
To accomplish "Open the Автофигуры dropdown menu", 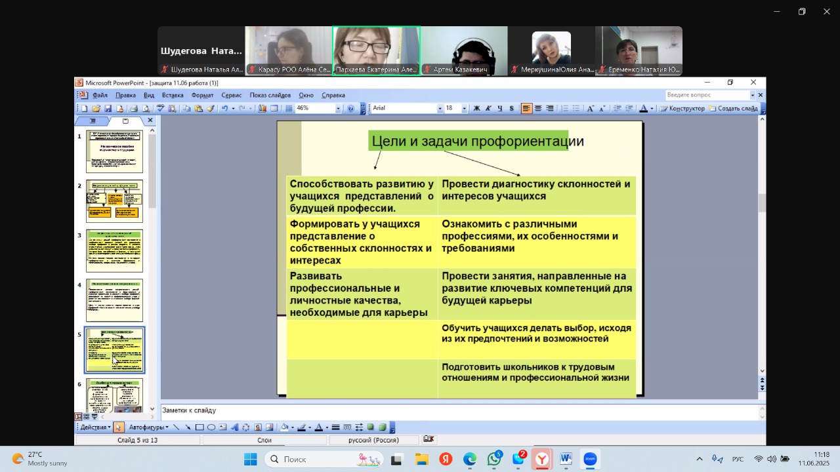I will (x=148, y=427).
